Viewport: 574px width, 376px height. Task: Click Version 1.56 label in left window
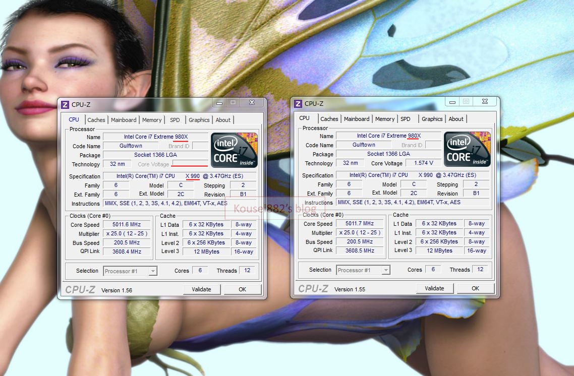pos(117,290)
